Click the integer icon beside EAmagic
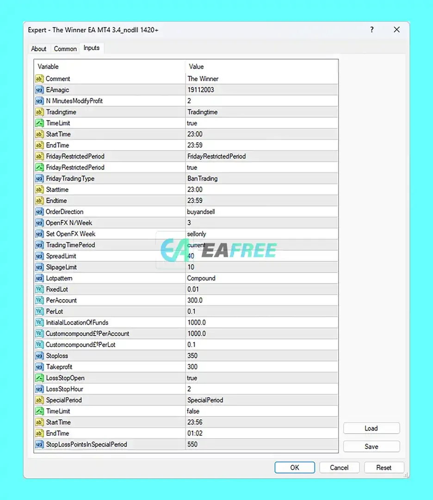Screen dimensions: 433x500 tap(39, 90)
